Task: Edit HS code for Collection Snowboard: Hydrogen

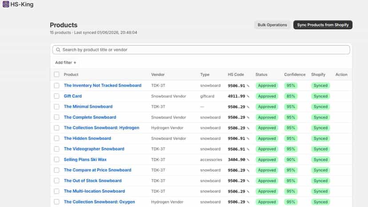Action: (248, 128)
